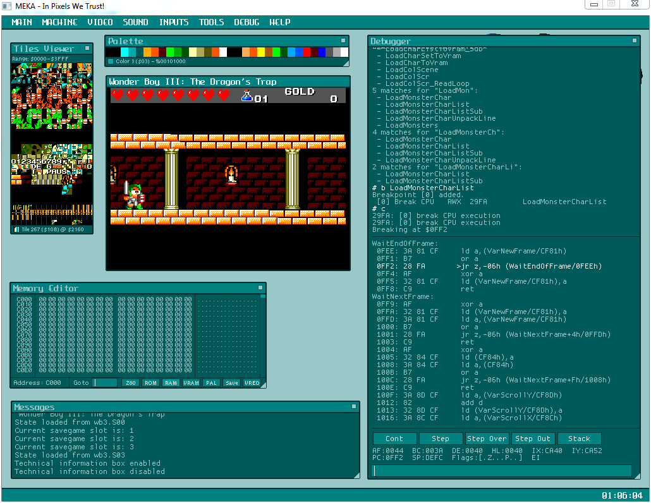Click the 'Flags:[.Z...P..]' readout
651x503 pixels.
[487, 458]
